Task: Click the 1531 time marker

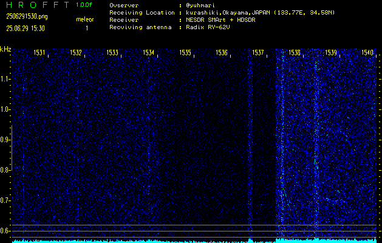Action: coord(39,52)
